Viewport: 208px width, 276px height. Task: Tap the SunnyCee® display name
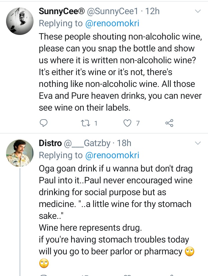click(62, 11)
